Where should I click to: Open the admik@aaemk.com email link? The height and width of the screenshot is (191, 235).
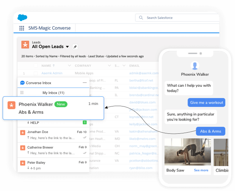tap(144, 73)
